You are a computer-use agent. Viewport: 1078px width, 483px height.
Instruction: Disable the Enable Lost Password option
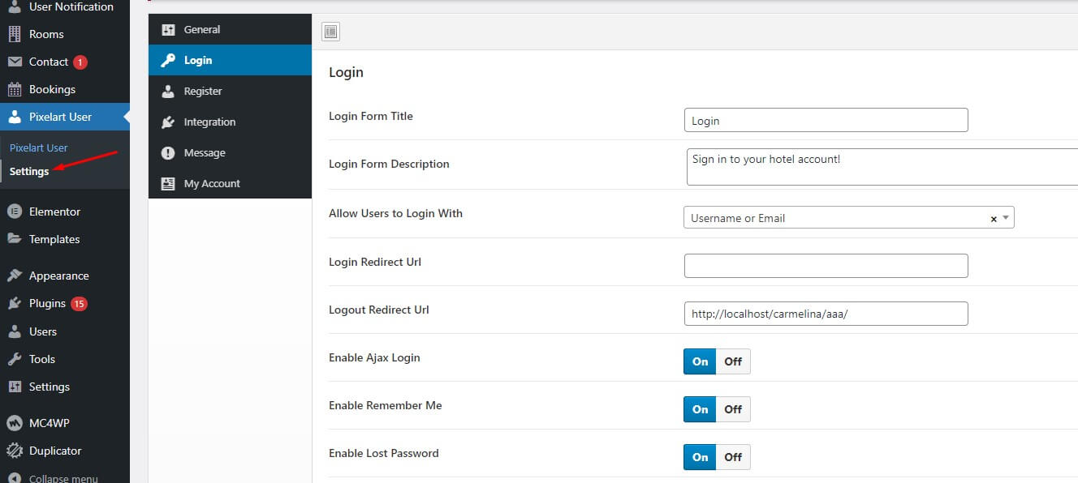pyautogui.click(x=733, y=457)
